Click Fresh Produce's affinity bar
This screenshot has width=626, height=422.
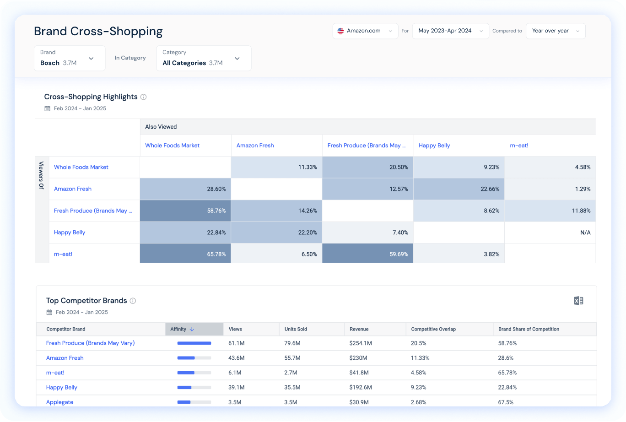point(194,343)
